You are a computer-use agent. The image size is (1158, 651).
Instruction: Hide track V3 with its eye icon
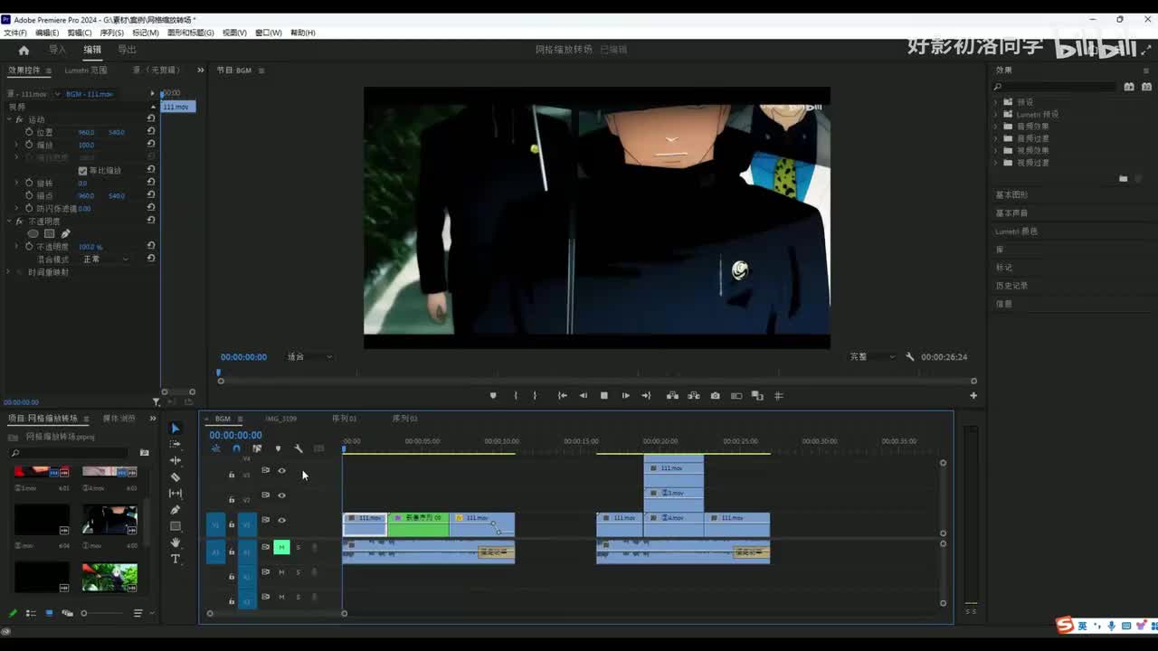[281, 471]
